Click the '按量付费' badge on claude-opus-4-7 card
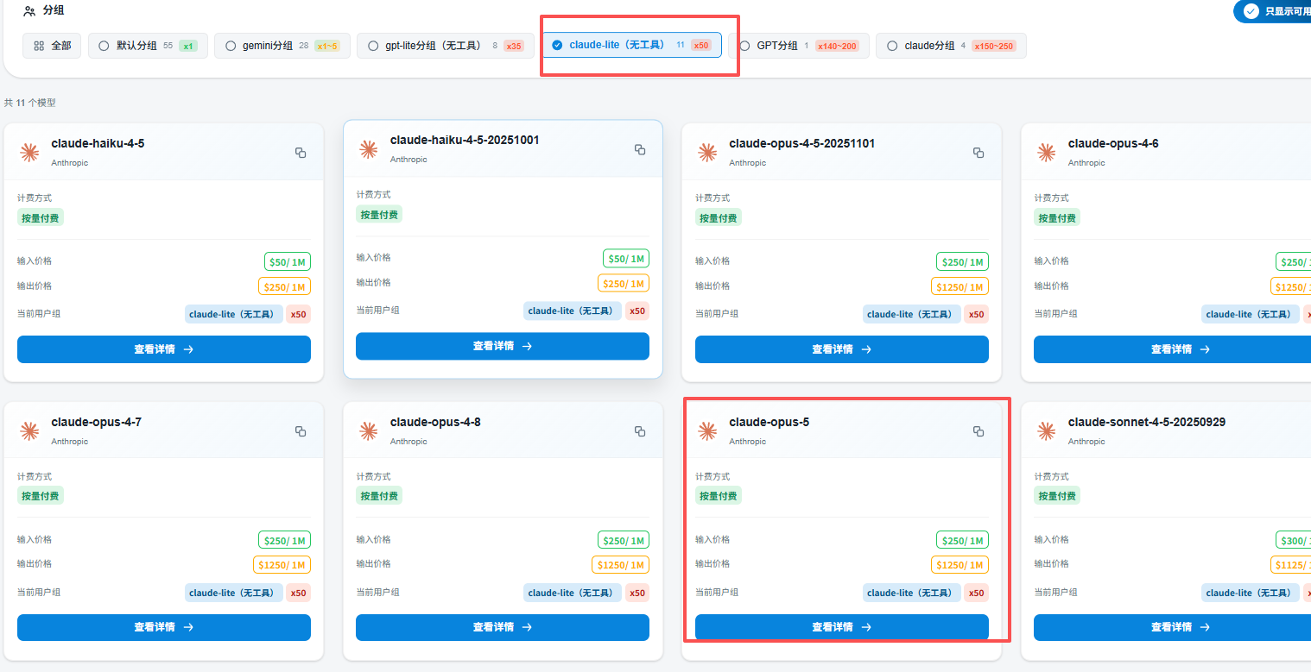Image resolution: width=1311 pixels, height=672 pixels. pos(41,496)
